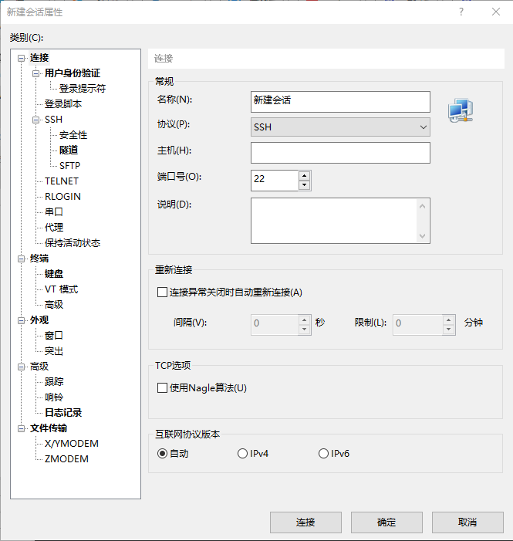Increase port number with up arrow
Image resolution: width=513 pixels, height=541 pixels.
click(x=304, y=175)
